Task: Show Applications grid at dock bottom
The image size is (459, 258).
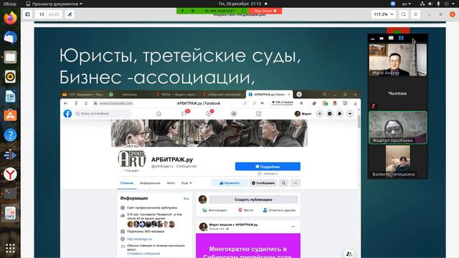Action: [x=10, y=248]
